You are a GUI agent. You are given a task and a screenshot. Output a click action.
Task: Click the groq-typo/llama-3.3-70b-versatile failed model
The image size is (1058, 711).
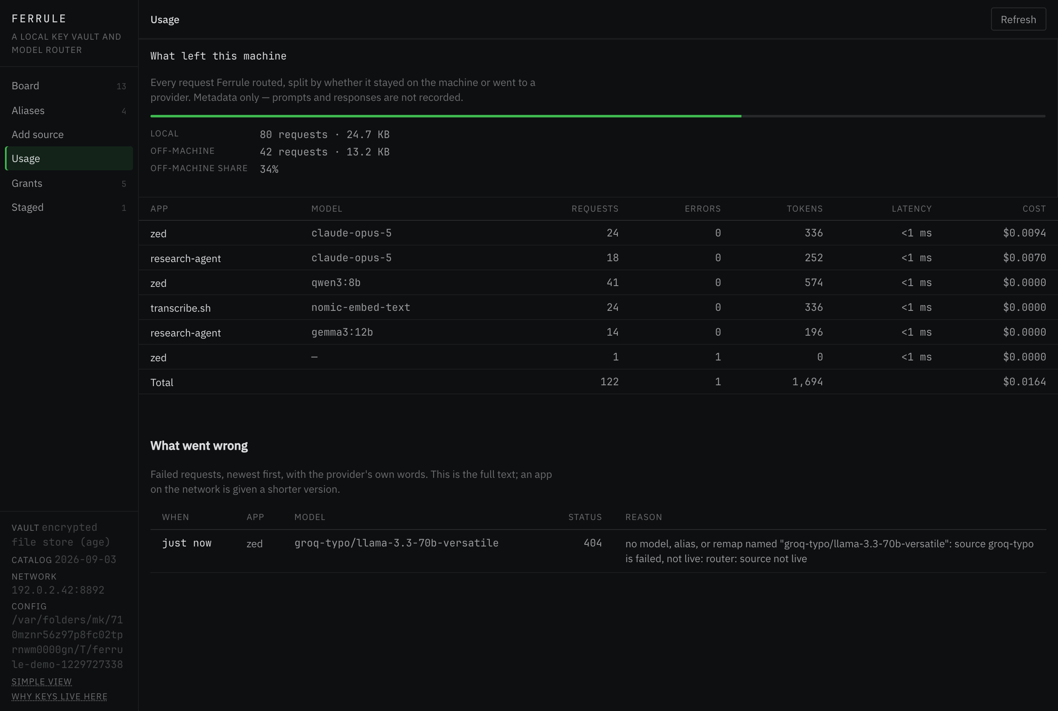(397, 543)
